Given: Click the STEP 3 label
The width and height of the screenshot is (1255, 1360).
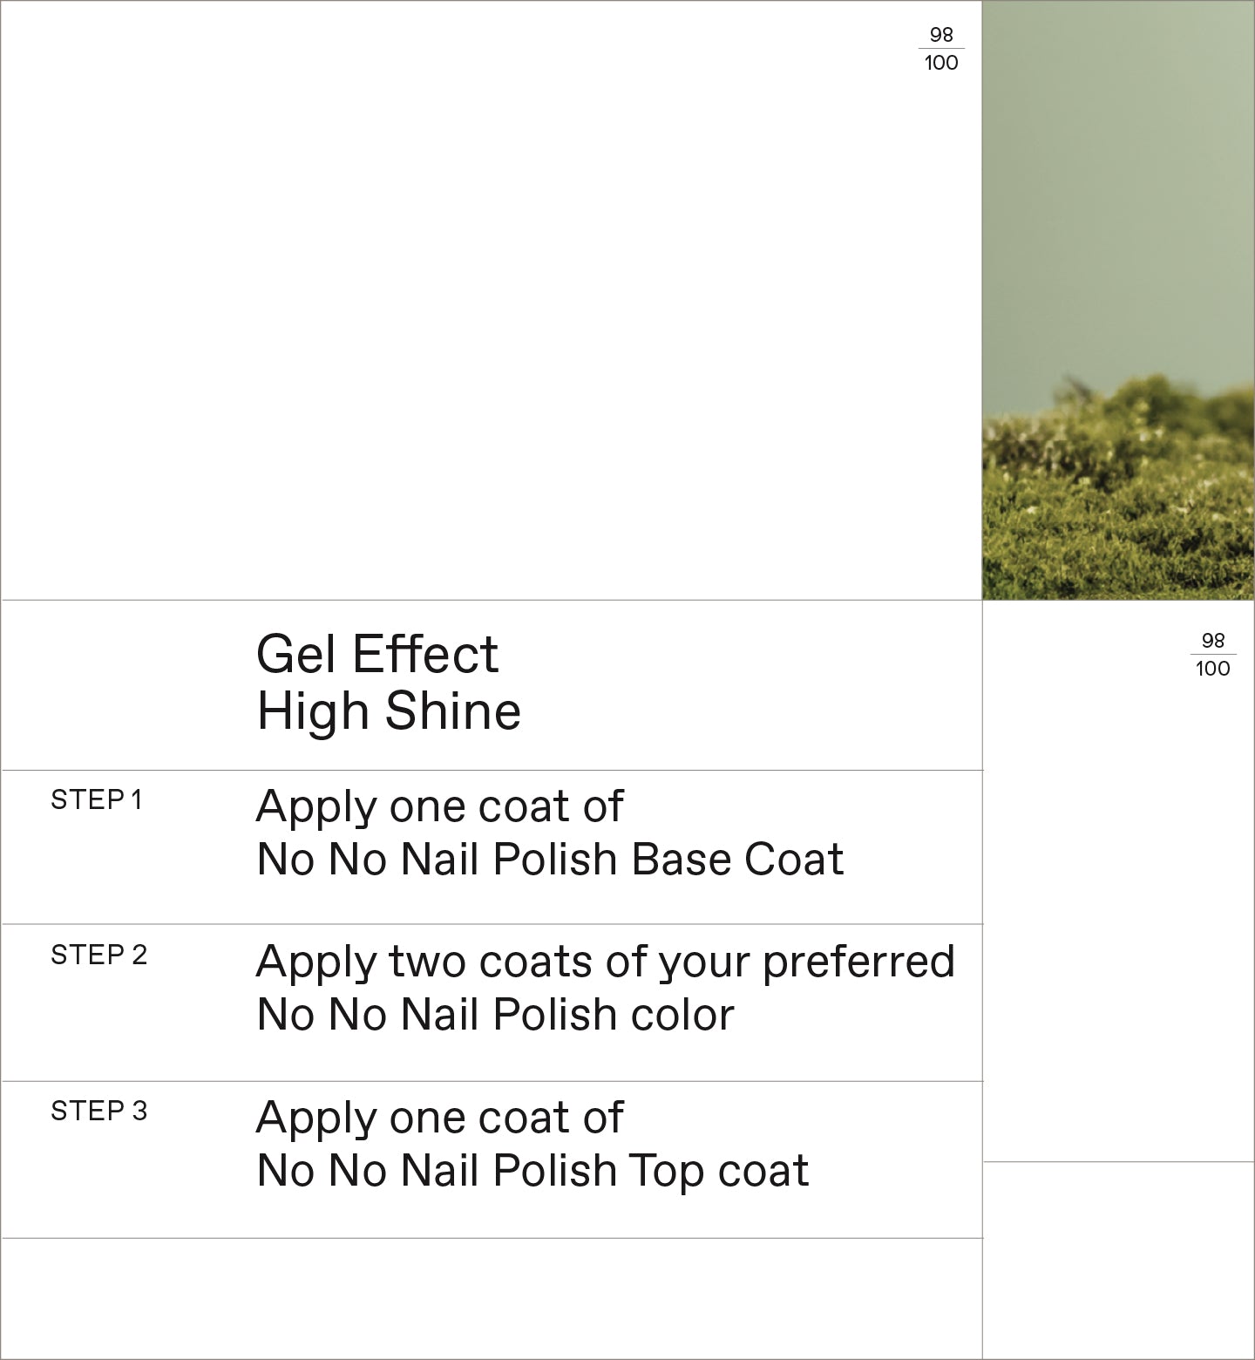Looking at the screenshot, I should coord(99,1112).
